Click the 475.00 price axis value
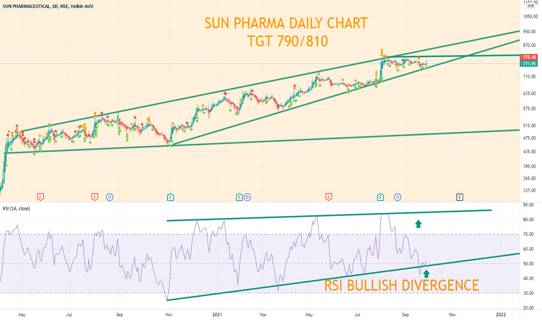The image size is (542, 320). tap(529, 138)
